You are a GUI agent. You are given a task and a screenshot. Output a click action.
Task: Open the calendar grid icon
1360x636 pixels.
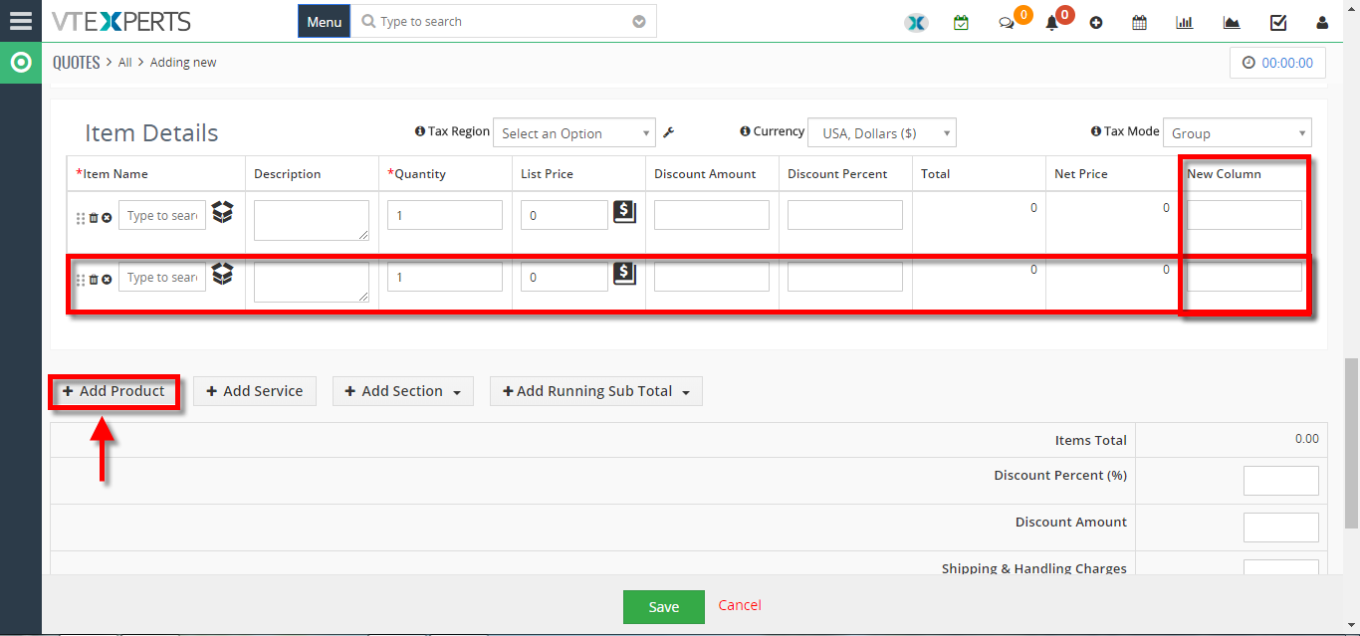[x=1139, y=22]
